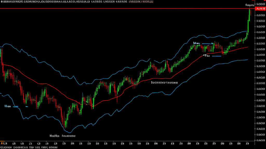This screenshot has height=149, width=266.
Task: Click the lowest value on the price scale
Action: click(260, 140)
